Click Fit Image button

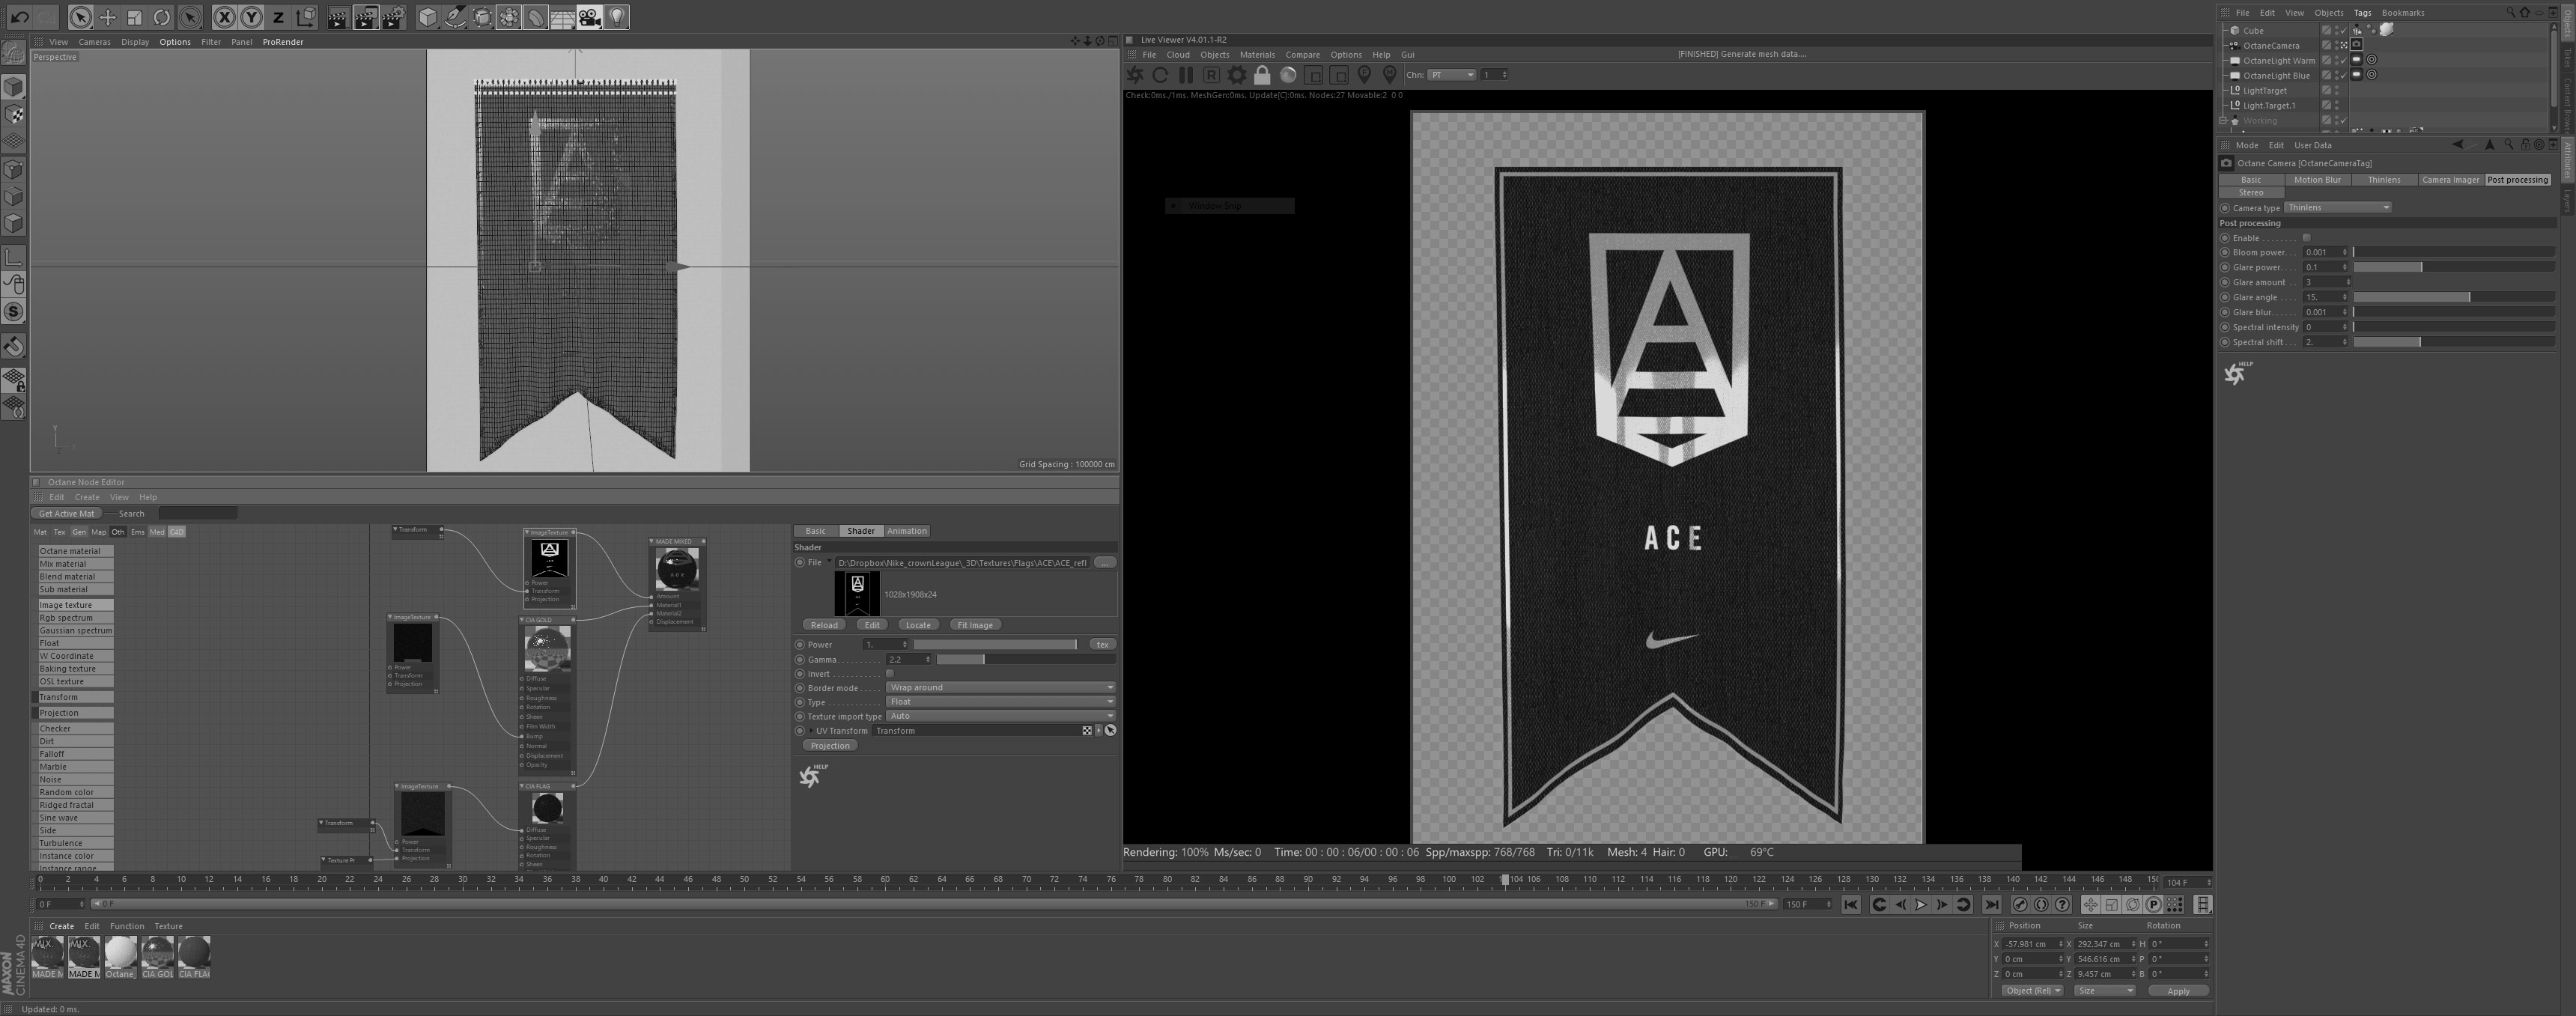tap(975, 625)
